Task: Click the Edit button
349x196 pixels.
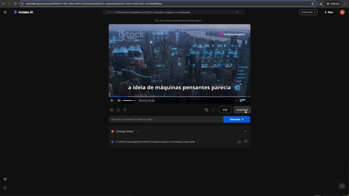Action: [x=225, y=110]
